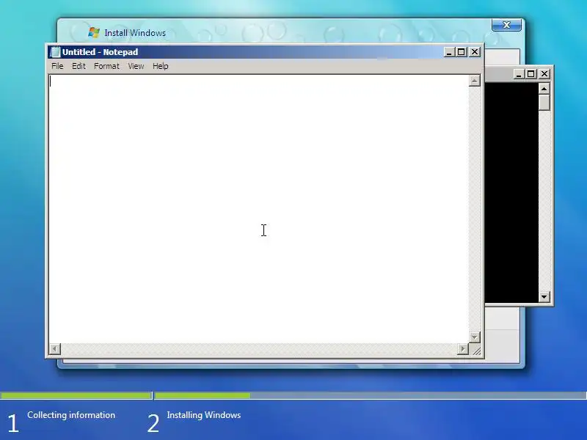Close the Install Windows dialog
Viewport: 587px width, 440px height.
point(506,25)
